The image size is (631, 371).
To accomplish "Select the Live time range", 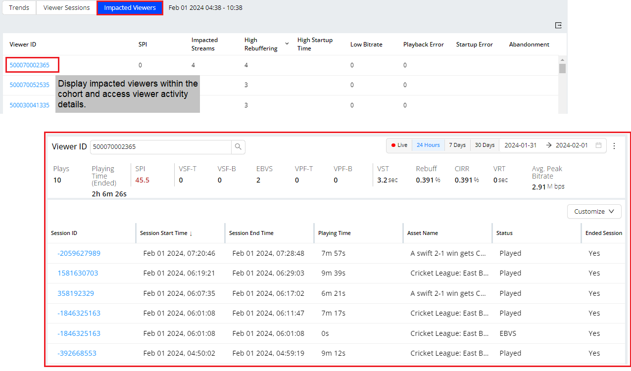I will pyautogui.click(x=399, y=145).
